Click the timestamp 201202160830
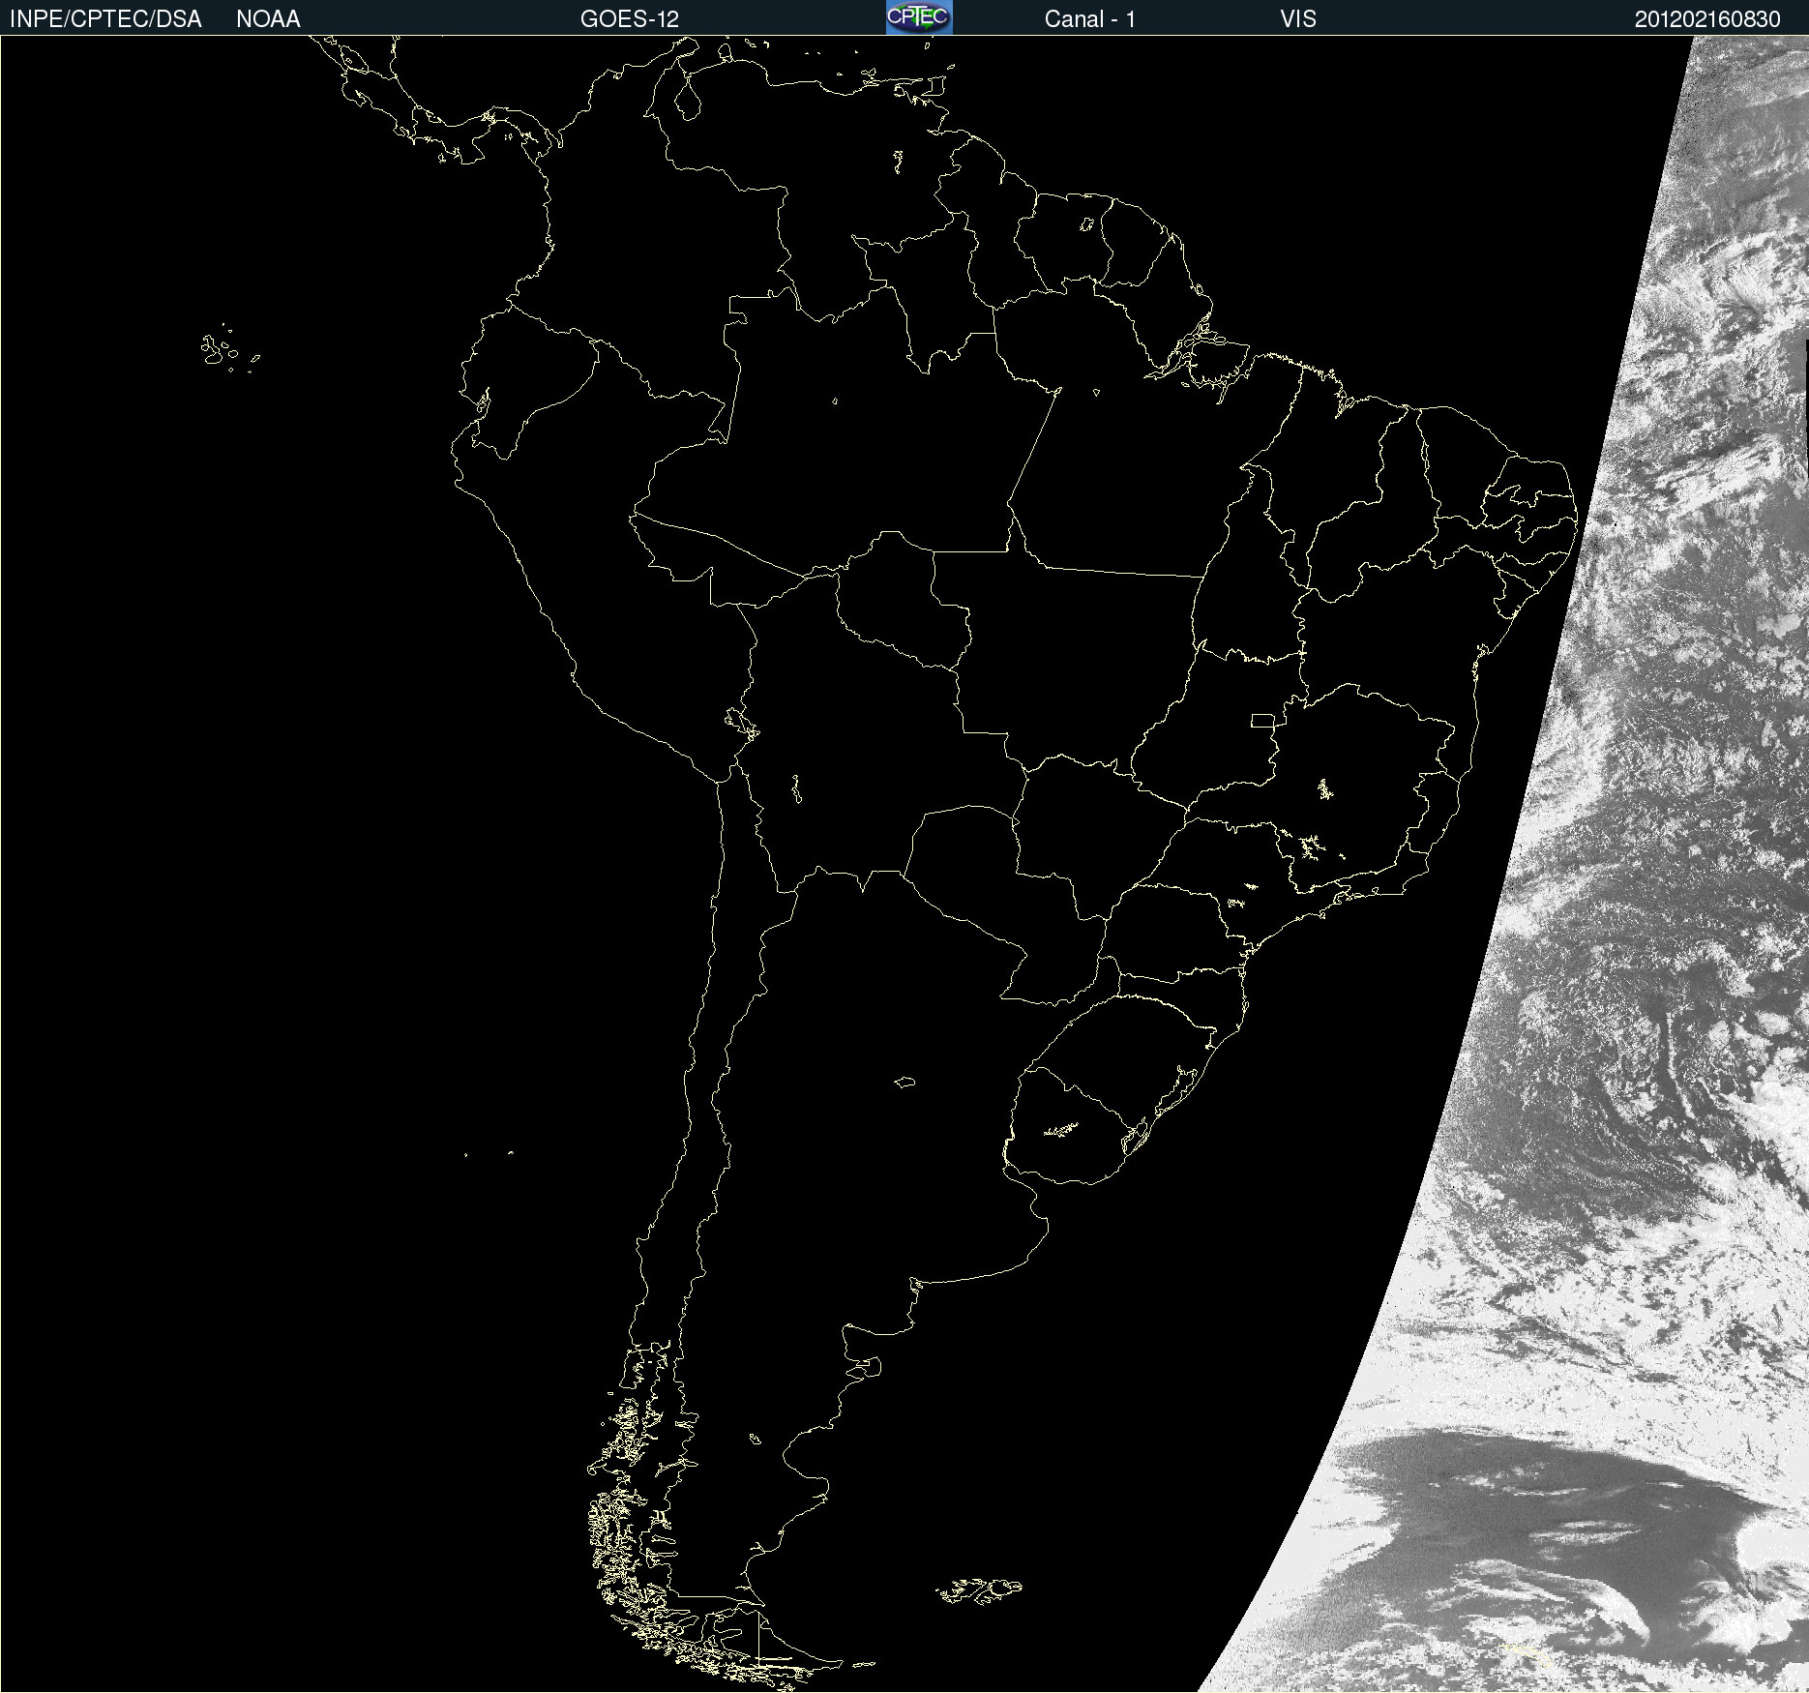The height and width of the screenshot is (1693, 1809). coord(1707,19)
